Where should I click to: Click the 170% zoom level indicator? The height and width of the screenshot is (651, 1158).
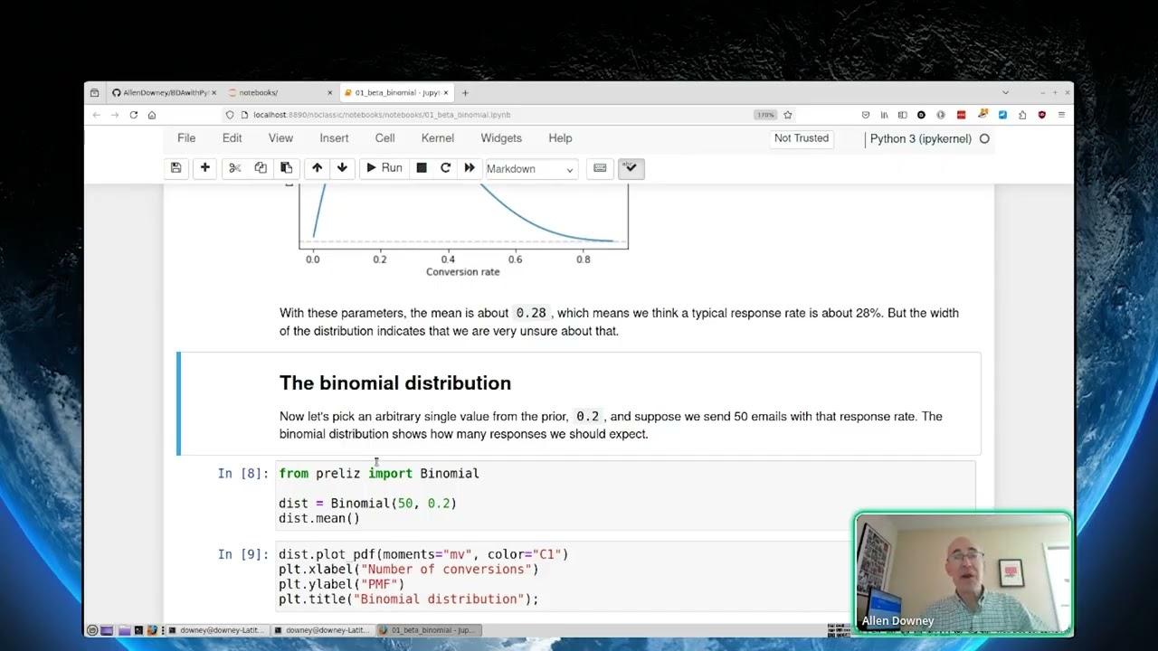(765, 115)
